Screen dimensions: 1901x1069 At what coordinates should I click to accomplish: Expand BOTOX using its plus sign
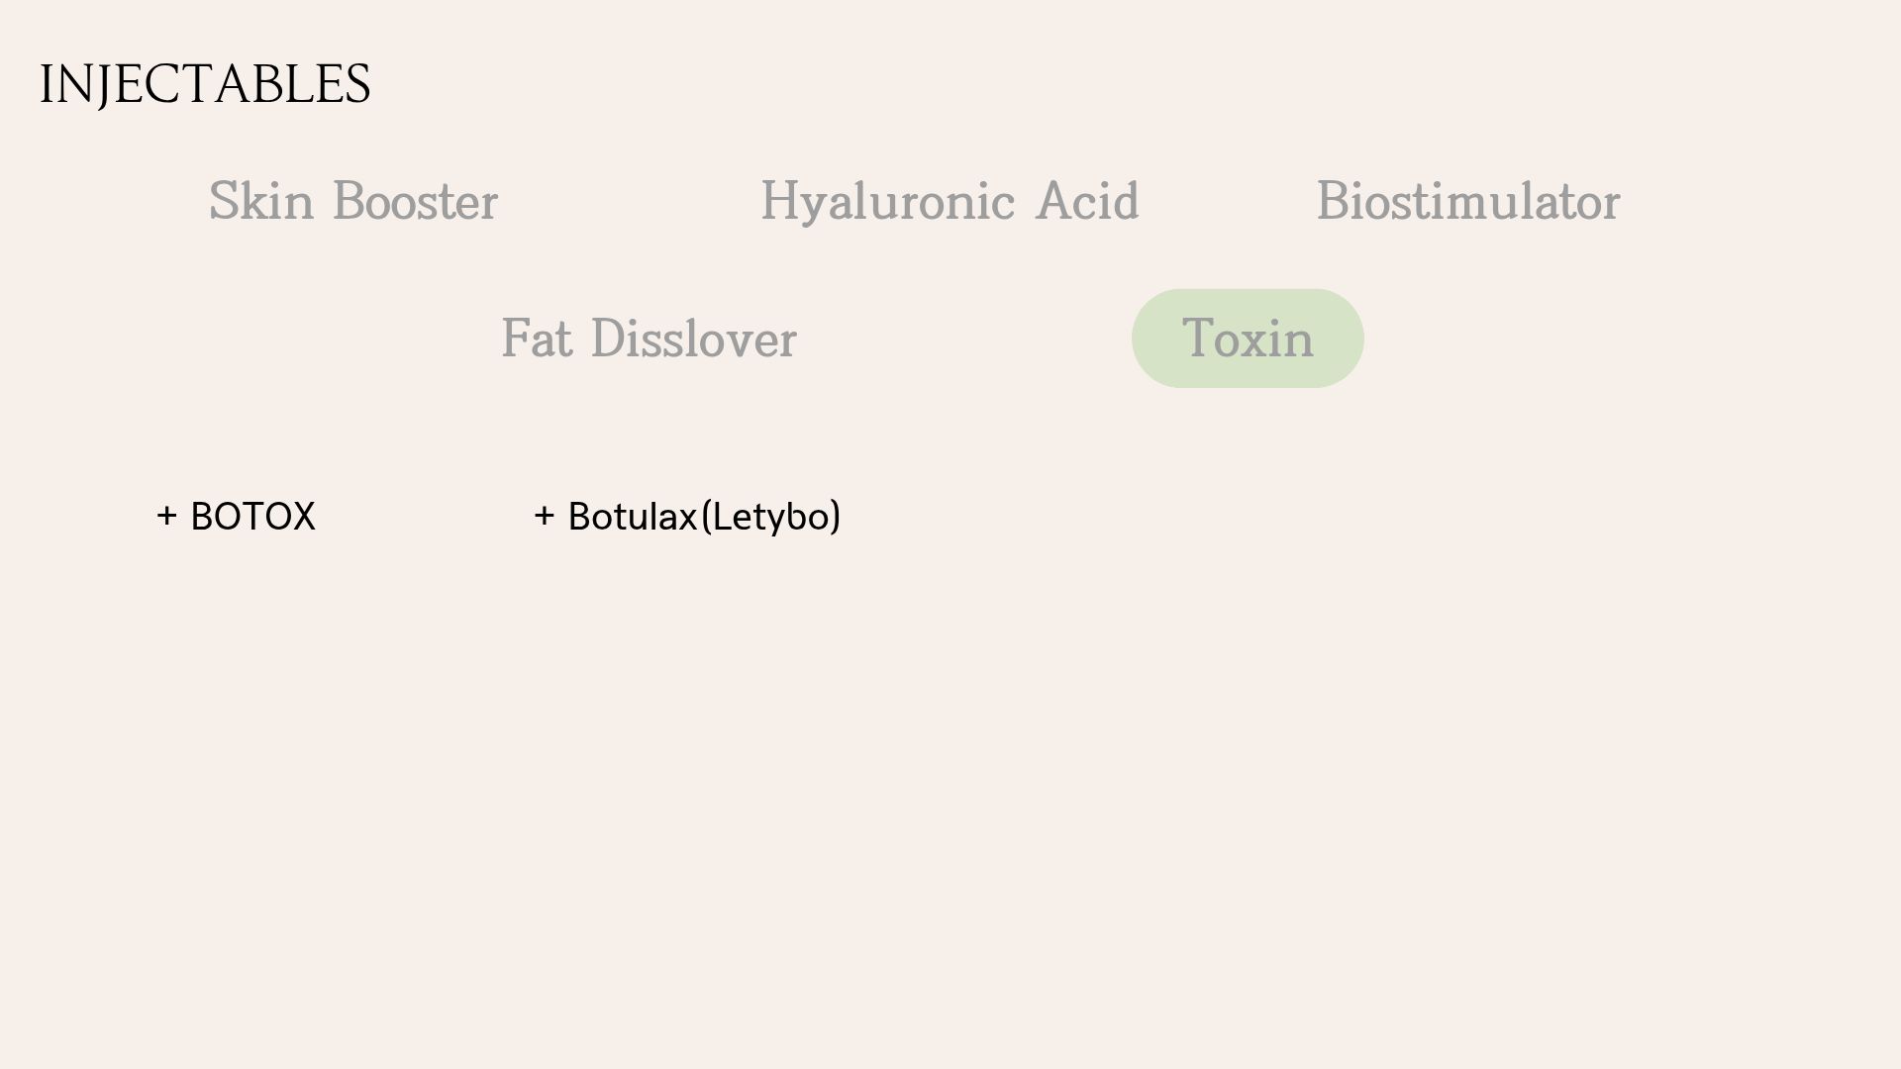(166, 516)
